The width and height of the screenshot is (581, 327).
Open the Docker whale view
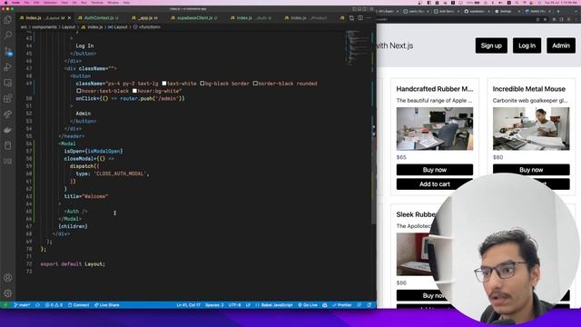click(7, 130)
